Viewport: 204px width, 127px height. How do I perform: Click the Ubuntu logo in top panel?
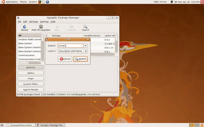coord(3,2)
